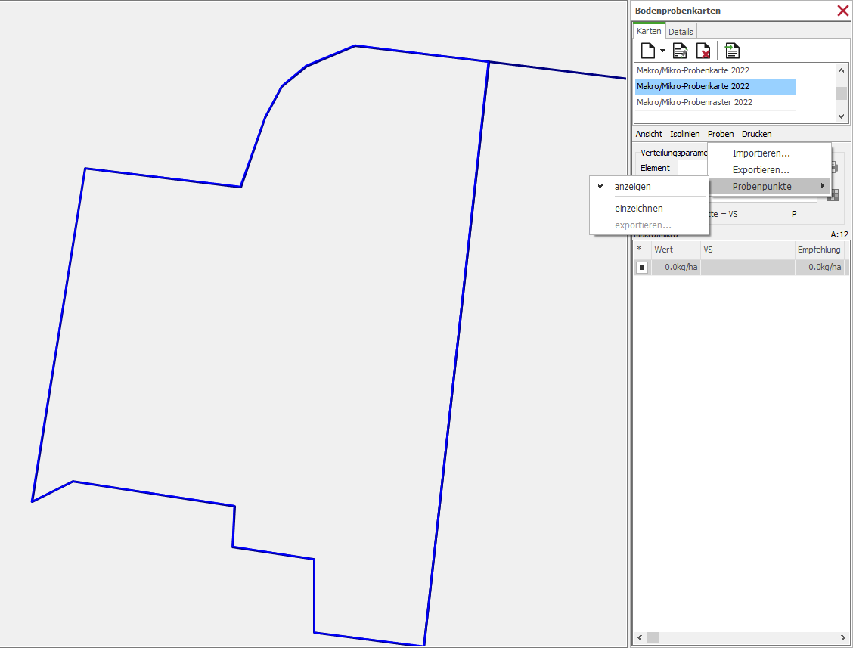Click 'Exportieren...' in the Proben menu
This screenshot has width=853, height=648.
click(761, 170)
